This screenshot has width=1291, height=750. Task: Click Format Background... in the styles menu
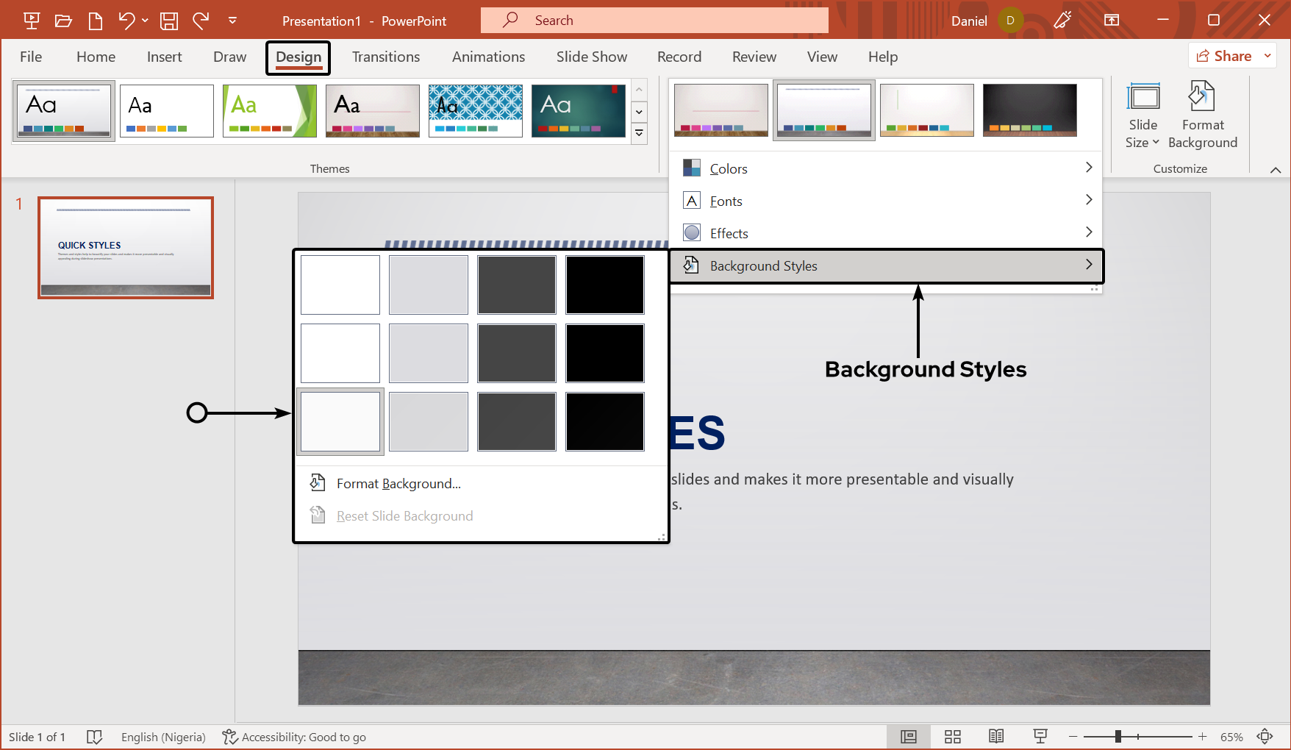click(398, 484)
